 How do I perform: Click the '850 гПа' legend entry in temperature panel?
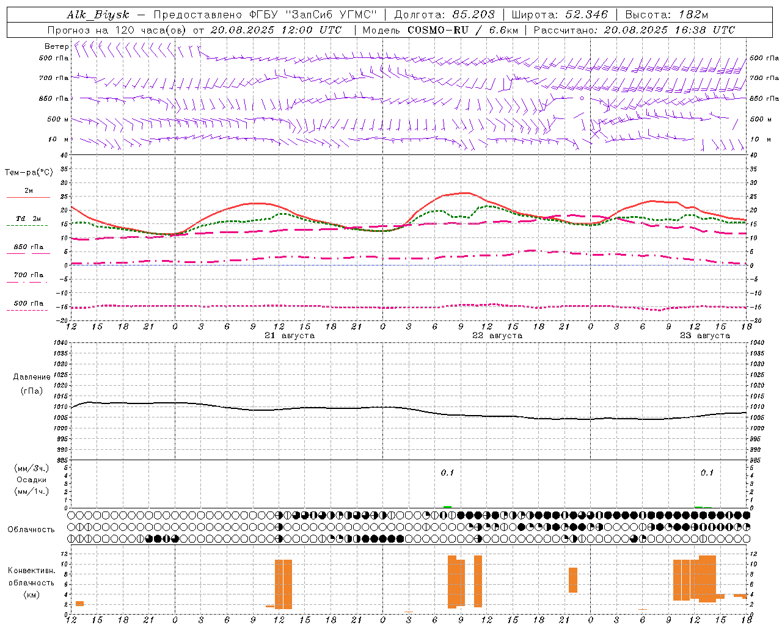29,247
